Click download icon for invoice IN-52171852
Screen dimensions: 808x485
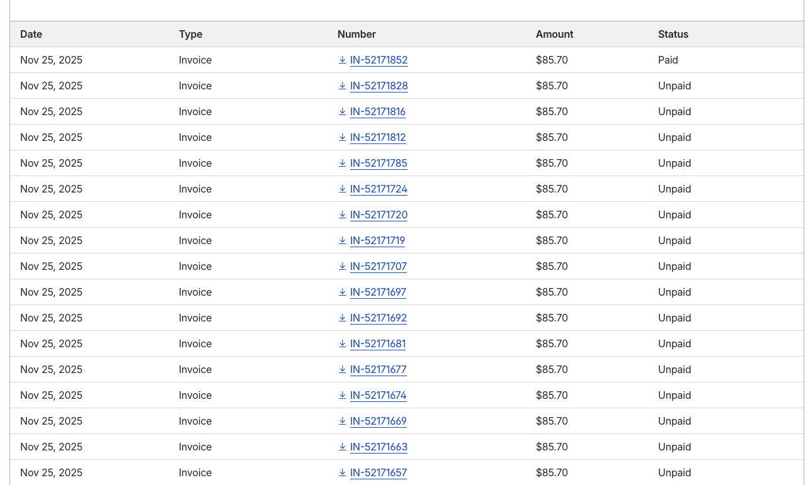pos(343,60)
